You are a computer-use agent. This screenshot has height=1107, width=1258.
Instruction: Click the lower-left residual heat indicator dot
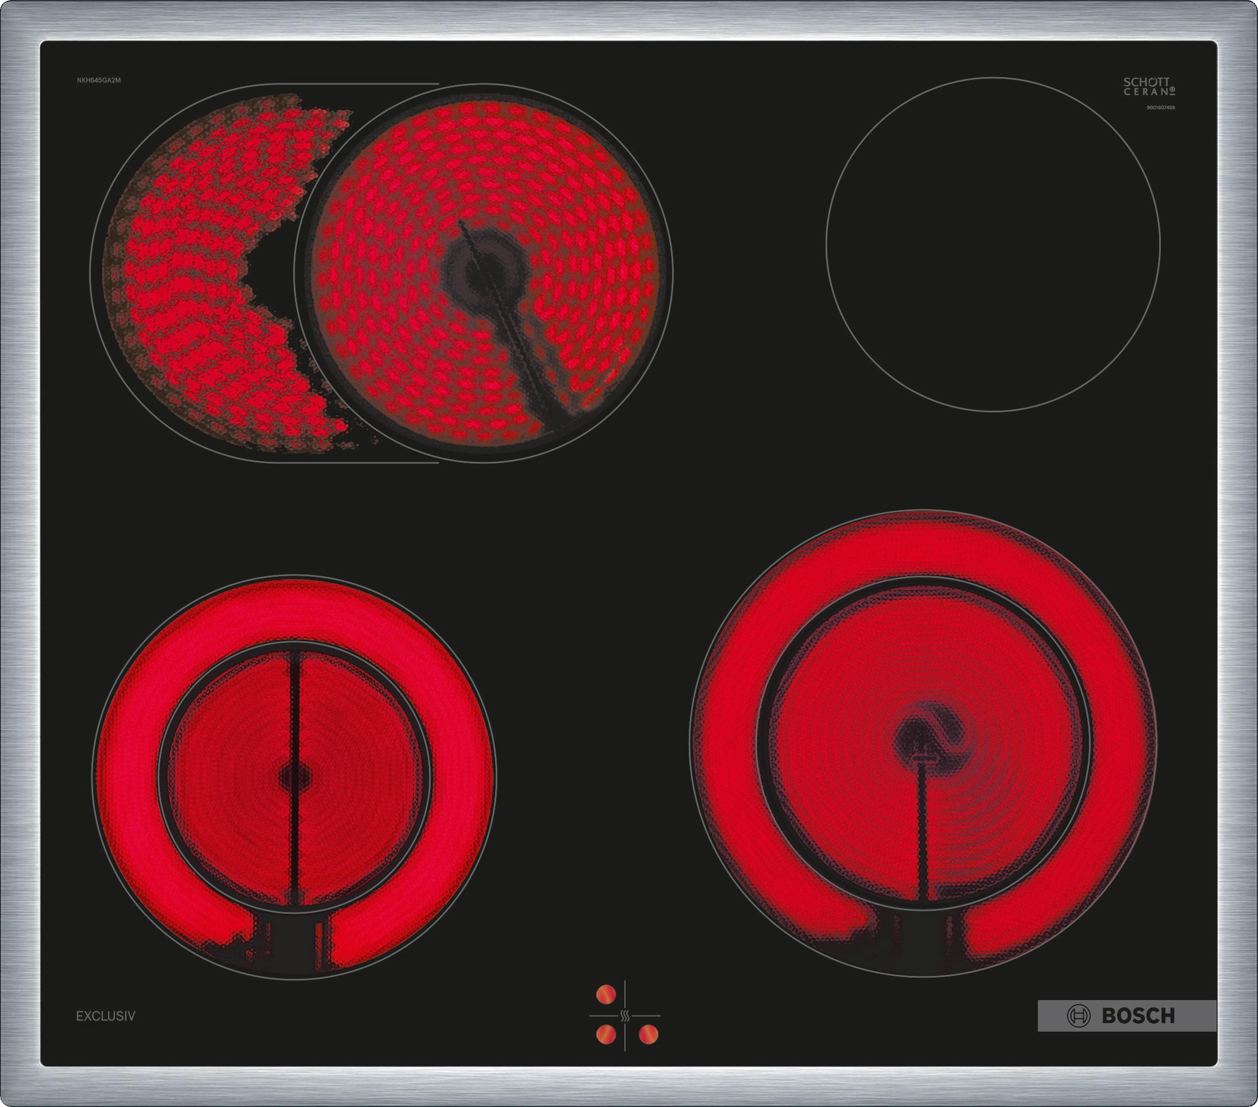(605, 1035)
